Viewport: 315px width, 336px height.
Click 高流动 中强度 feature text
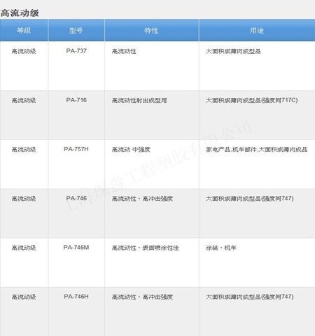131,149
